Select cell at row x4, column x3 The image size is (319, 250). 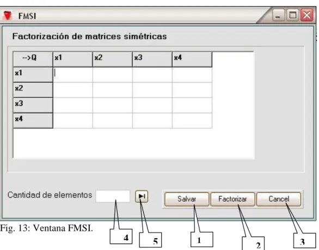[x=152, y=120]
